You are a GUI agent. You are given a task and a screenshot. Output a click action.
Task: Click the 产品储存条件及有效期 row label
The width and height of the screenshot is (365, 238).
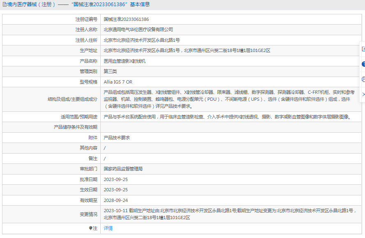(75, 127)
